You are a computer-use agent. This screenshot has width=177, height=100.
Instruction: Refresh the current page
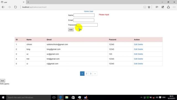click(15, 7)
